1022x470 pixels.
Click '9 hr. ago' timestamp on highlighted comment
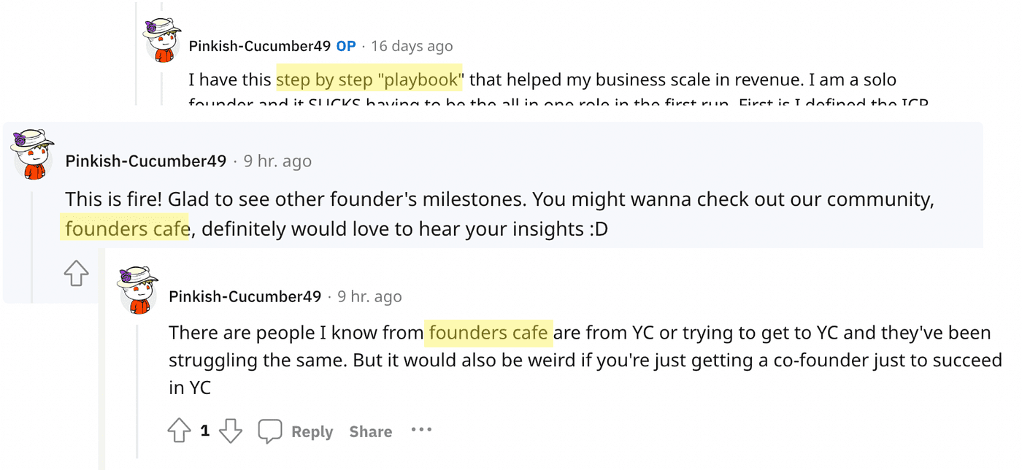click(277, 161)
